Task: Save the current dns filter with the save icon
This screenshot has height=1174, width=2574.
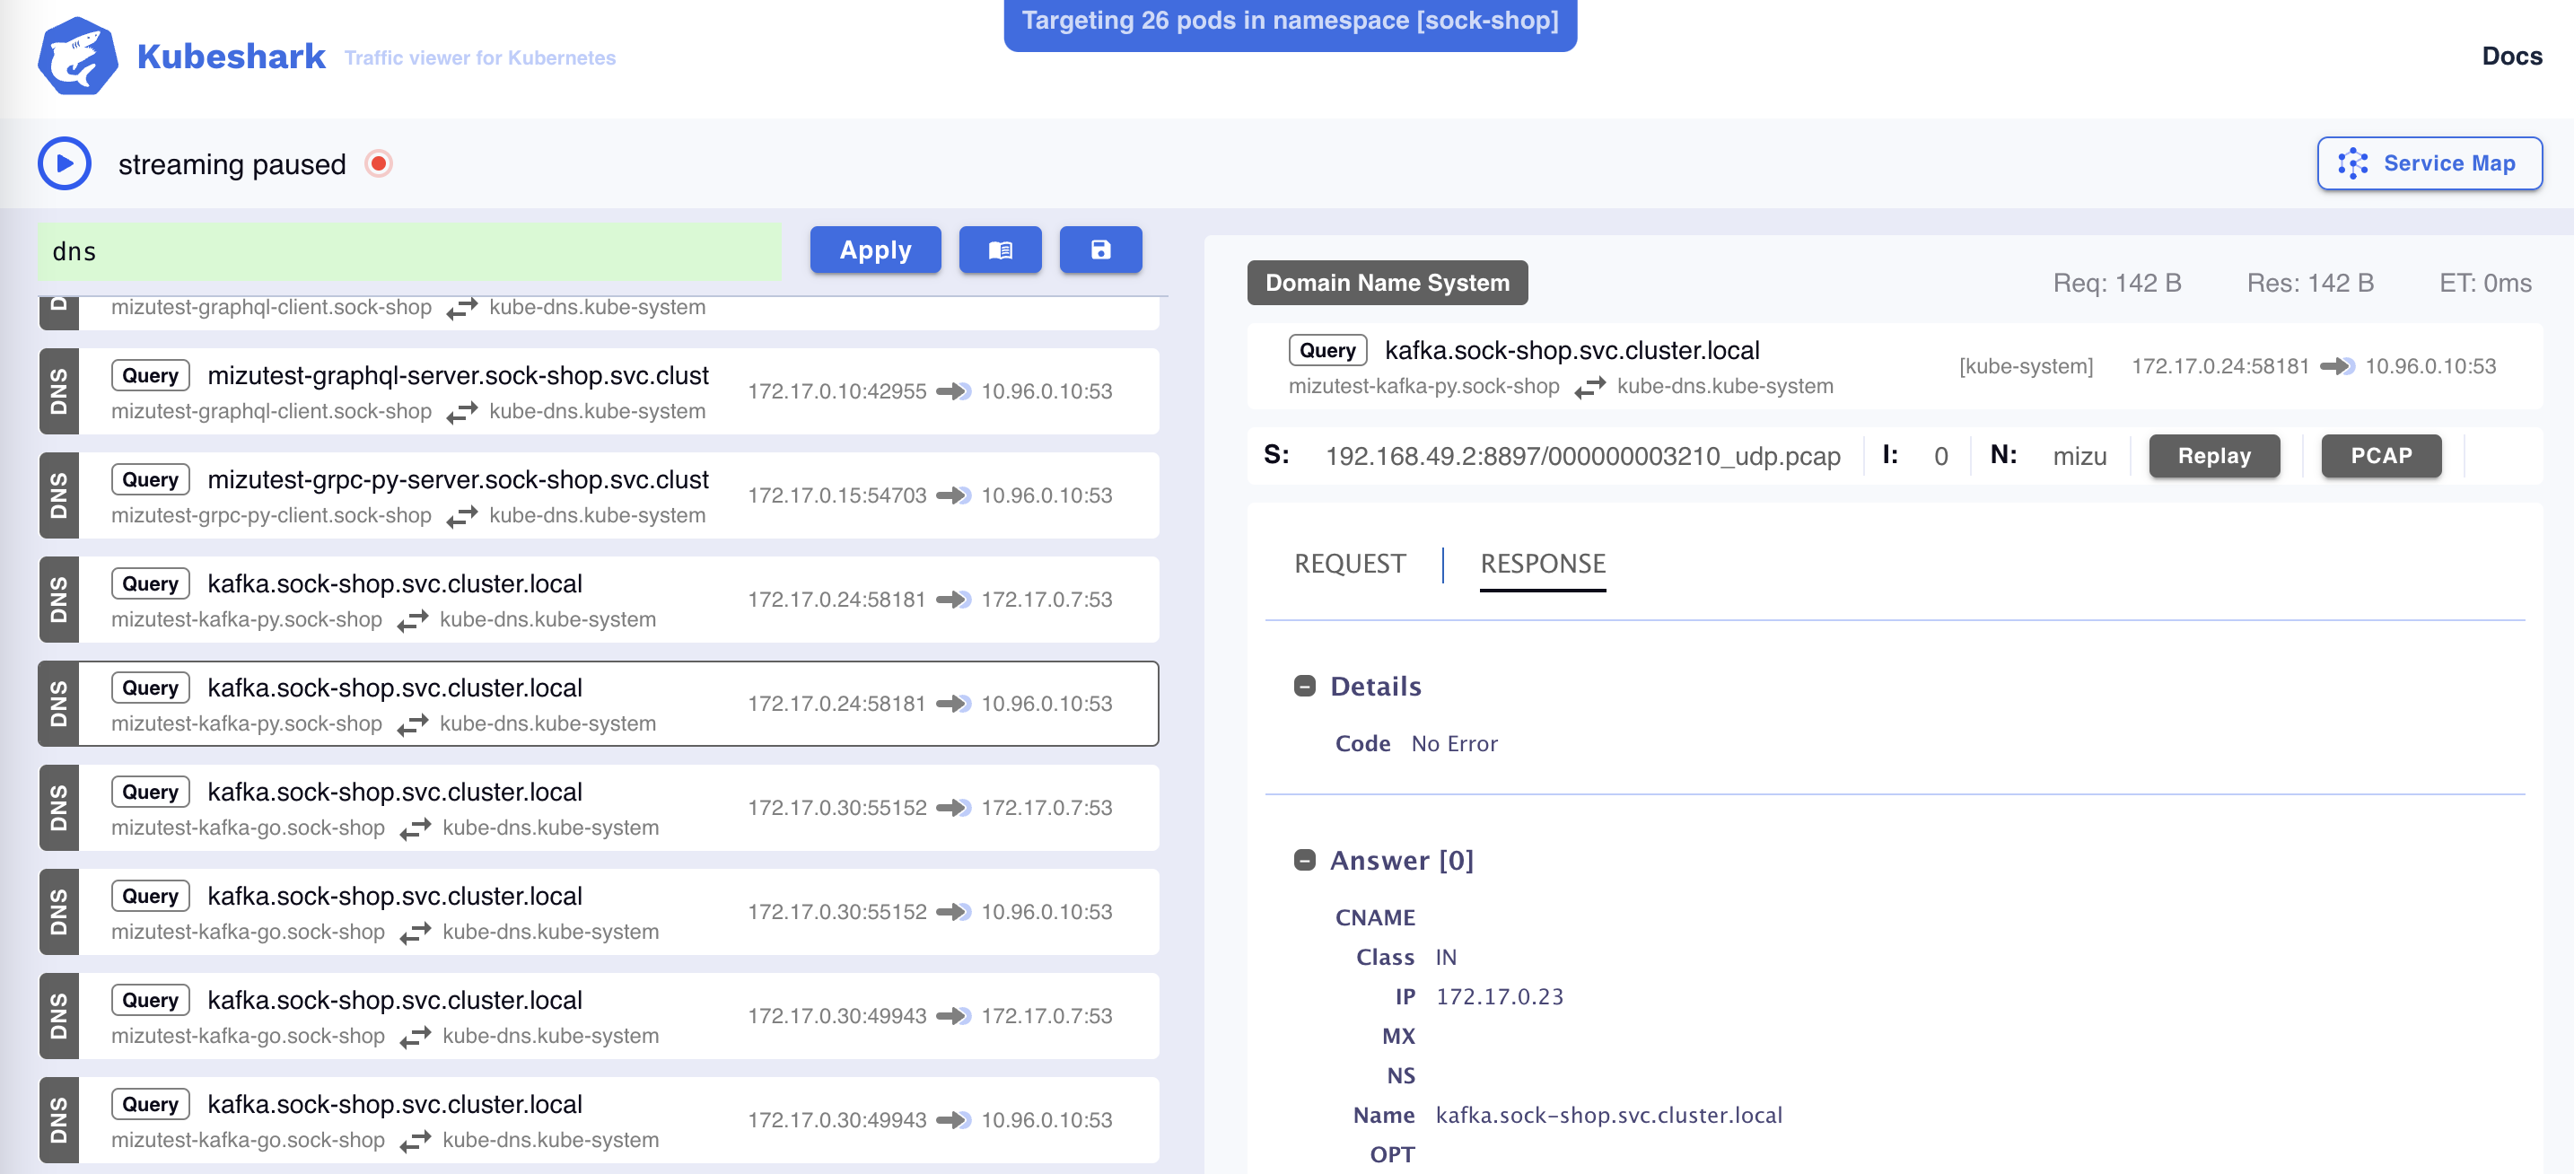Action: (x=1100, y=250)
